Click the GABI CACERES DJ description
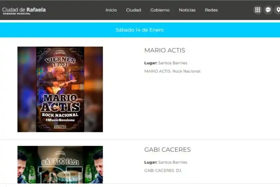 click(163, 170)
